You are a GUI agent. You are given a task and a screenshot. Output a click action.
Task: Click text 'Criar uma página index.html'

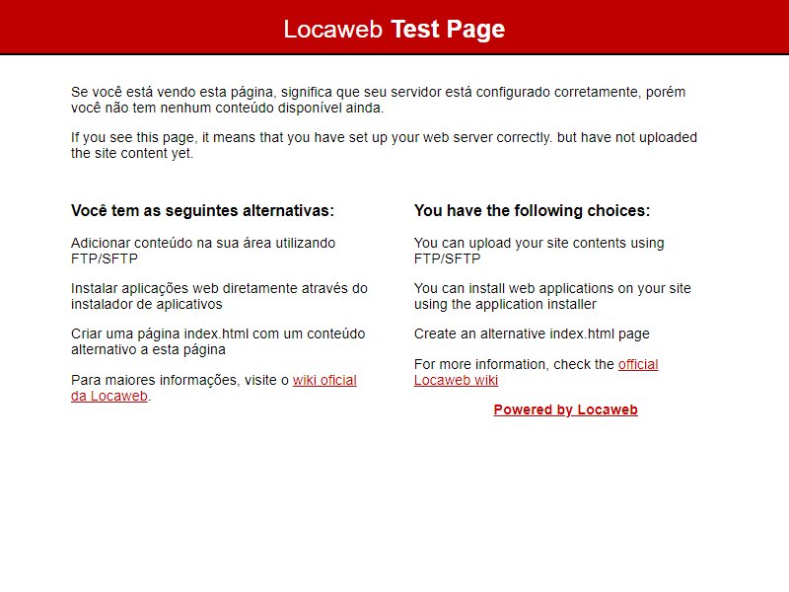pyautogui.click(x=218, y=341)
